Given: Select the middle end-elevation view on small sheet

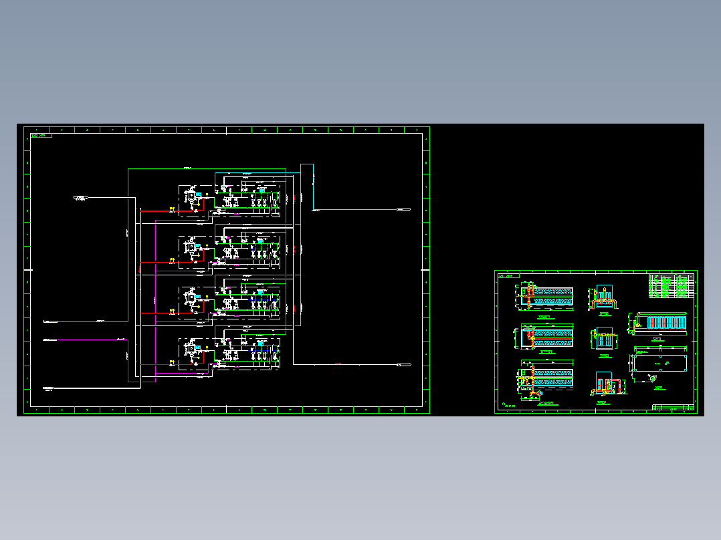Looking at the screenshot, I should click(x=604, y=339).
